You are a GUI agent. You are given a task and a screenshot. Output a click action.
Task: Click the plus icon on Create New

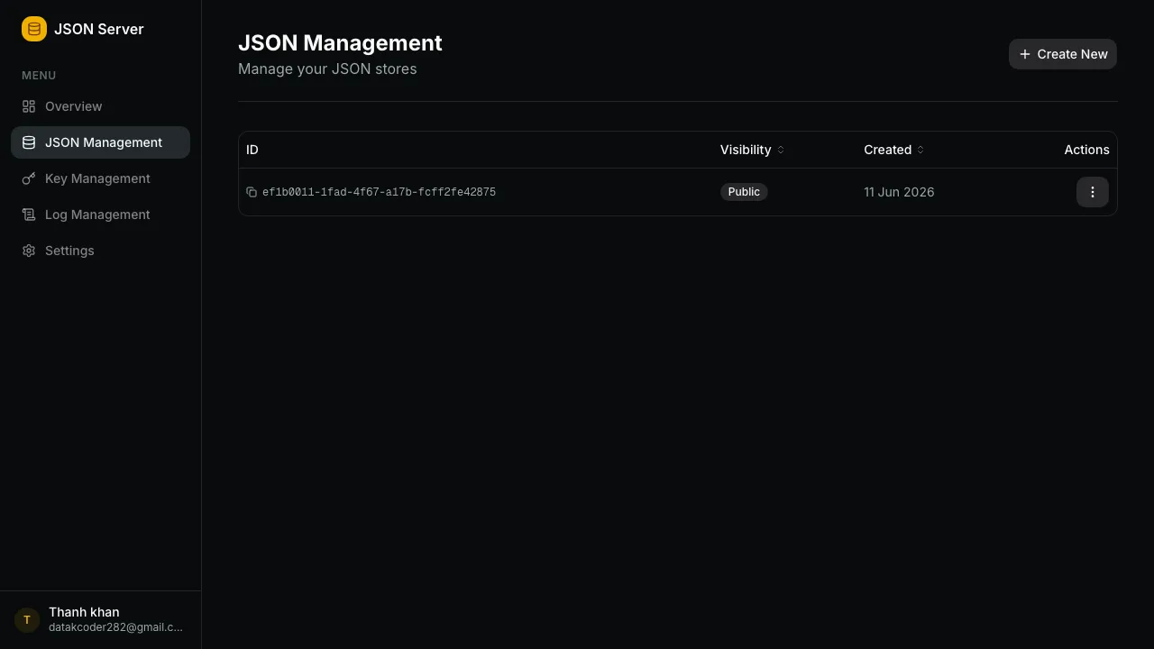[x=1025, y=54]
